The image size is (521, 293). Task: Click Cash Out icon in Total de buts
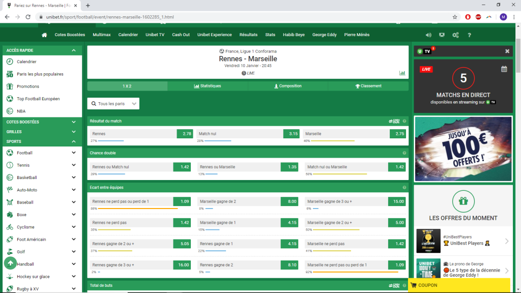[x=394, y=286]
